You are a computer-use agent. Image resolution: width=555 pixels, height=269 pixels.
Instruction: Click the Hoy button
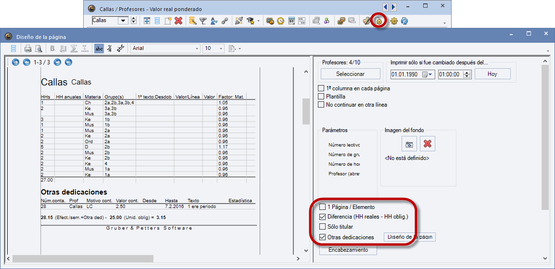point(492,74)
